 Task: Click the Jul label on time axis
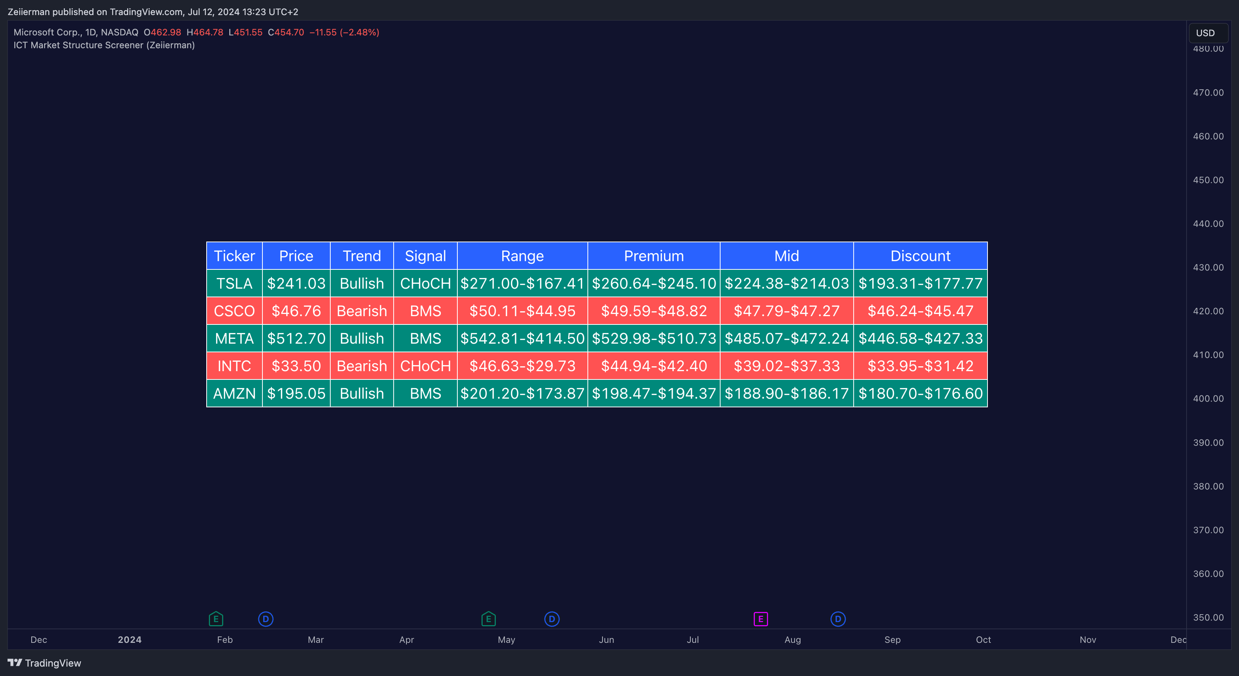(693, 639)
